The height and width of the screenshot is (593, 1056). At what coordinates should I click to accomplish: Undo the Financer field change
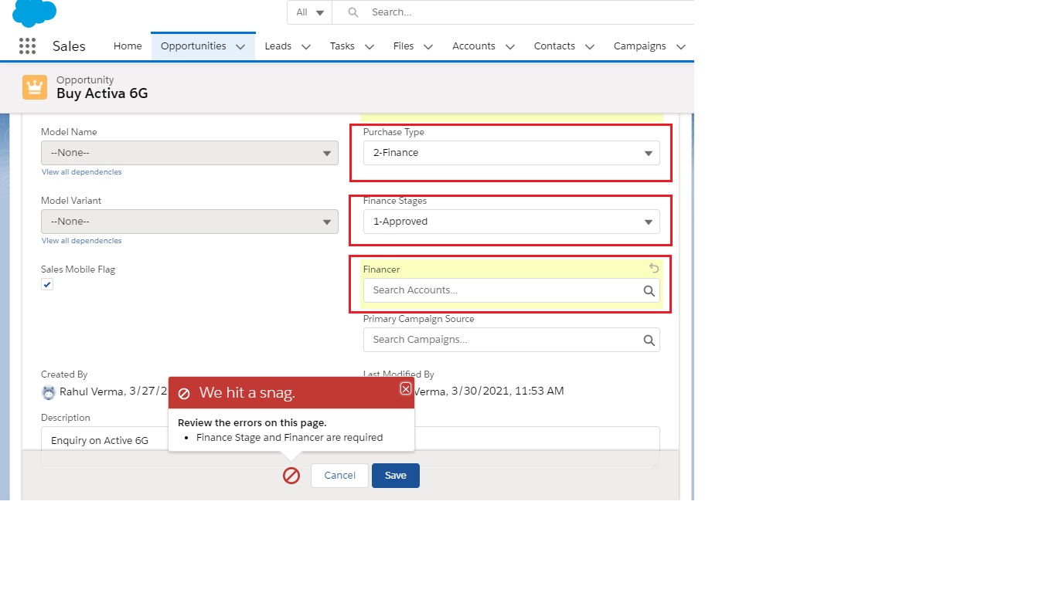(654, 268)
